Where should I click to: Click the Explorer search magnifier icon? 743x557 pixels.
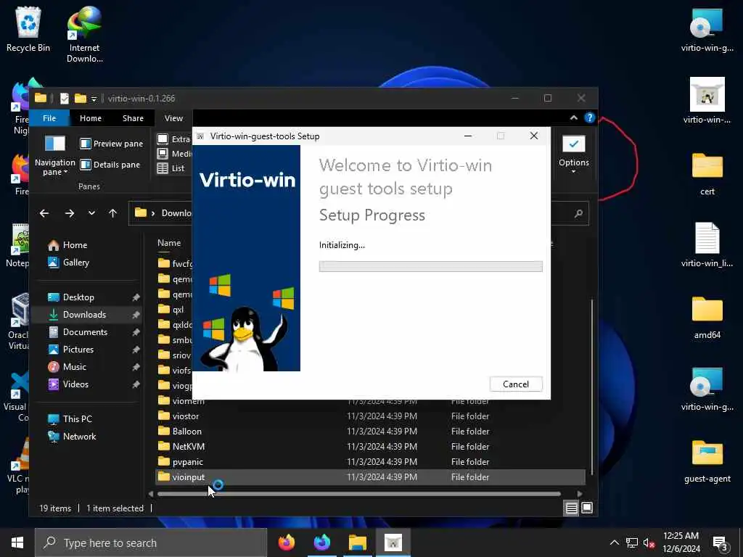pyautogui.click(x=578, y=214)
